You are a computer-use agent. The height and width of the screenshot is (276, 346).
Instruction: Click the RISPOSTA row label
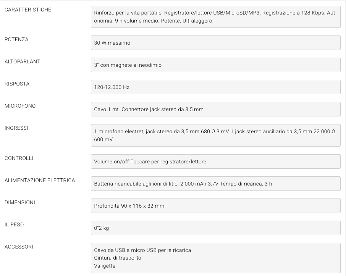17,84
